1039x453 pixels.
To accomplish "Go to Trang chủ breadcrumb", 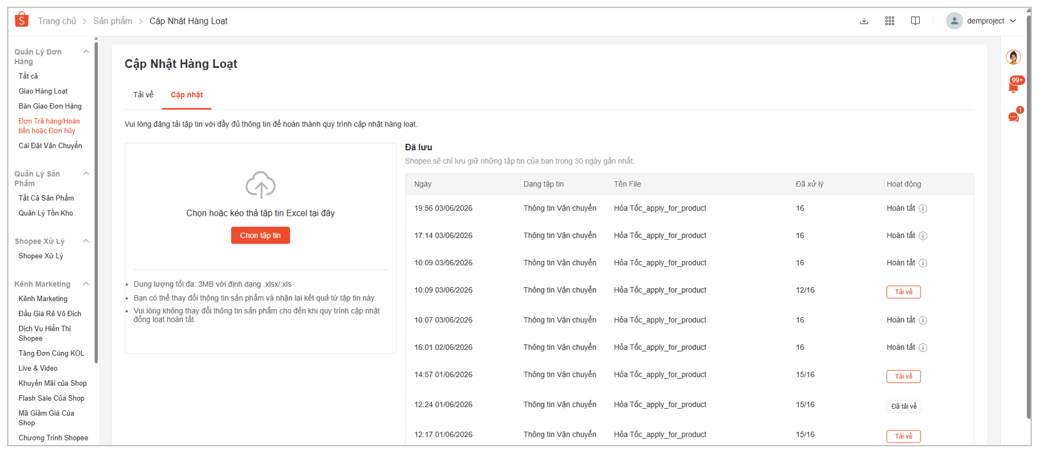I will tap(57, 21).
